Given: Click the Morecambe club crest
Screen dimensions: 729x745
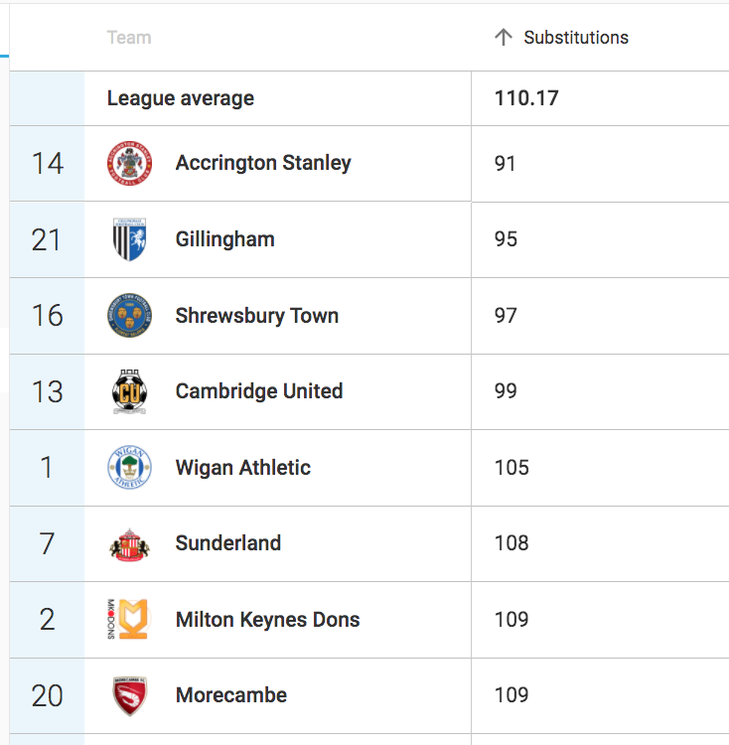Looking at the screenshot, I should (129, 695).
